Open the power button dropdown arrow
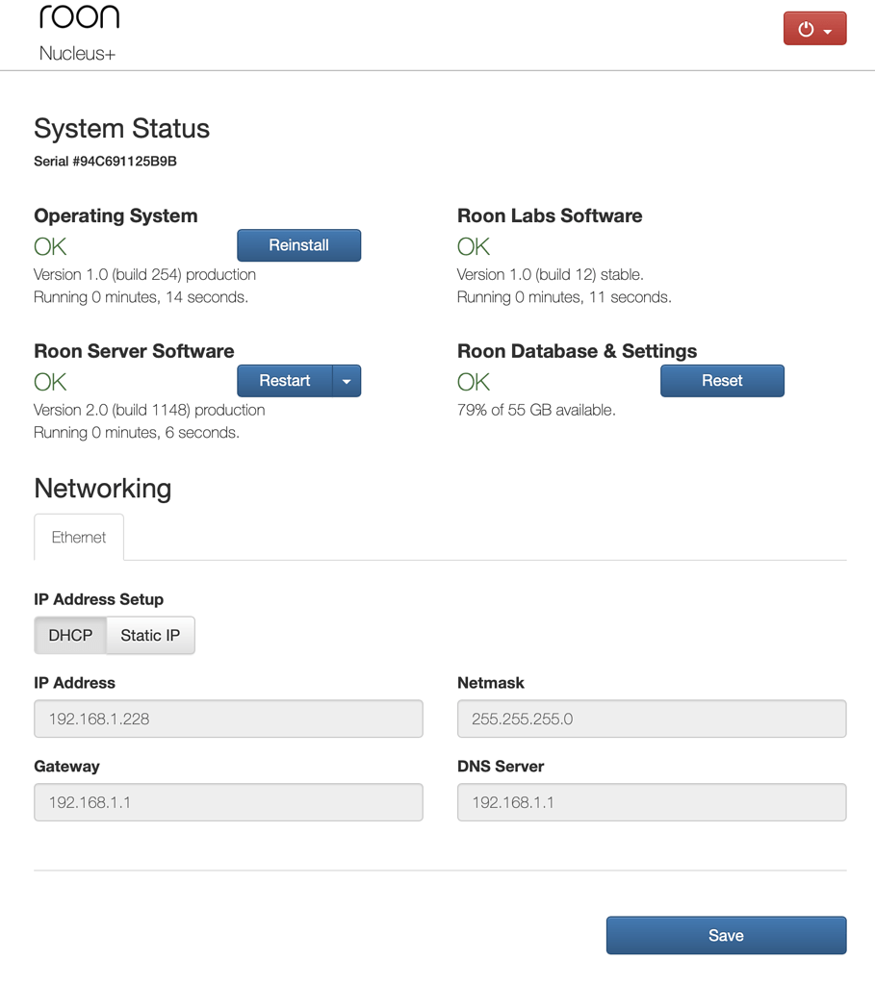Viewport: 875px width, 985px height. [829, 28]
